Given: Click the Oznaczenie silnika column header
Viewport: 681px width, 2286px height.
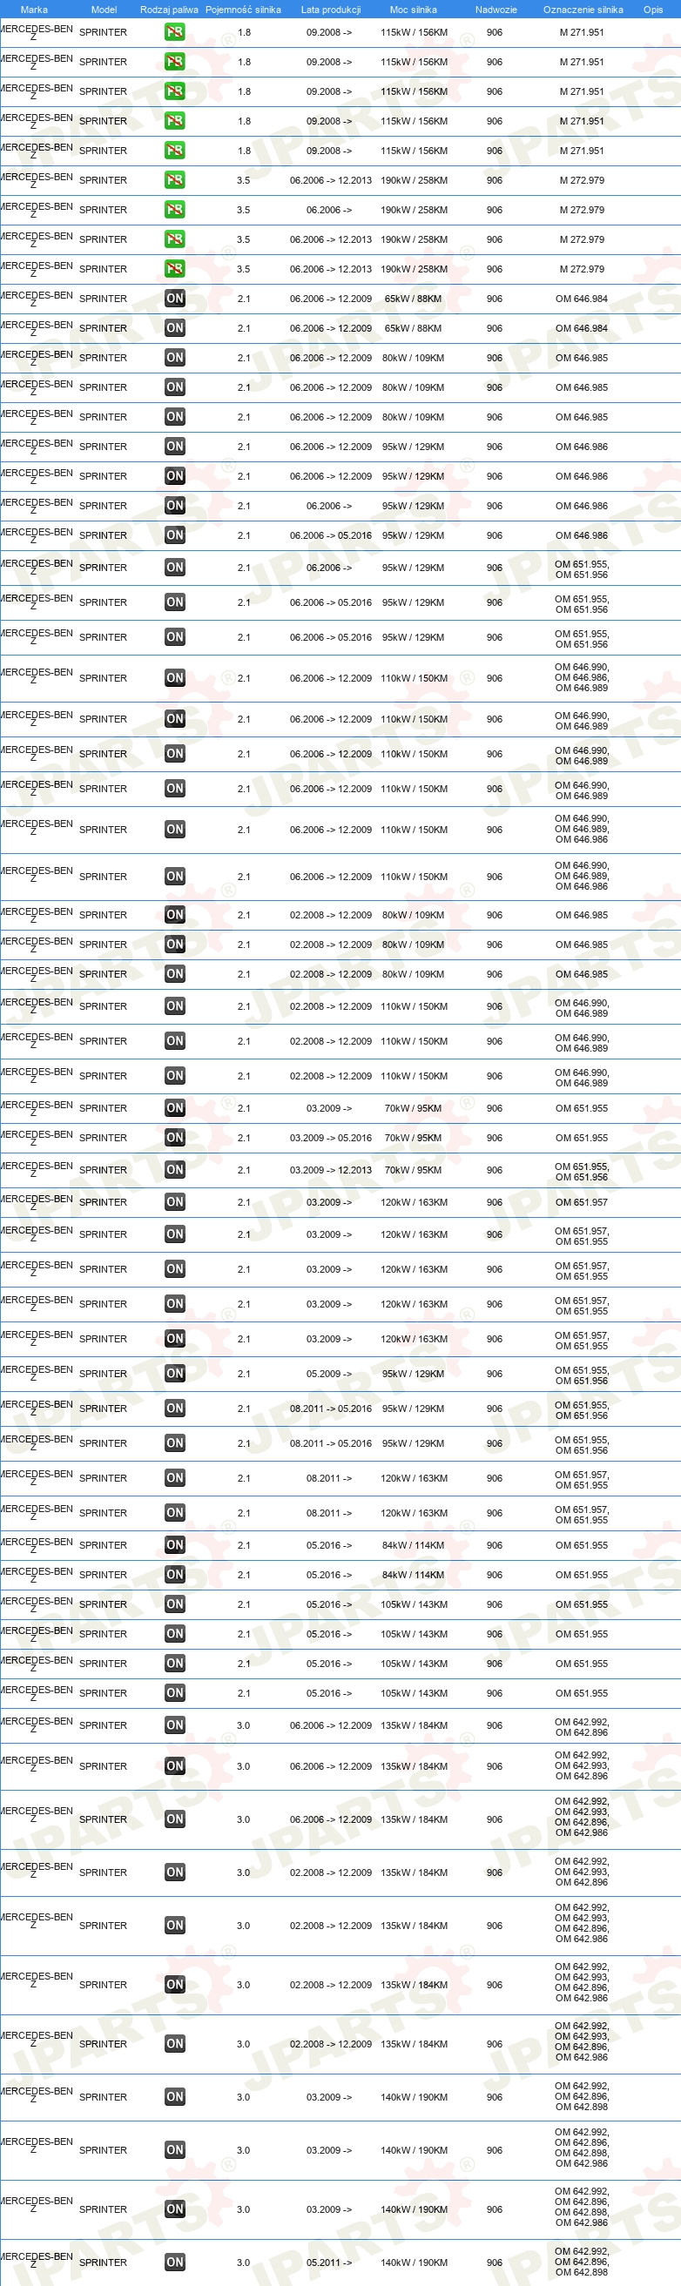Looking at the screenshot, I should [x=583, y=10].
